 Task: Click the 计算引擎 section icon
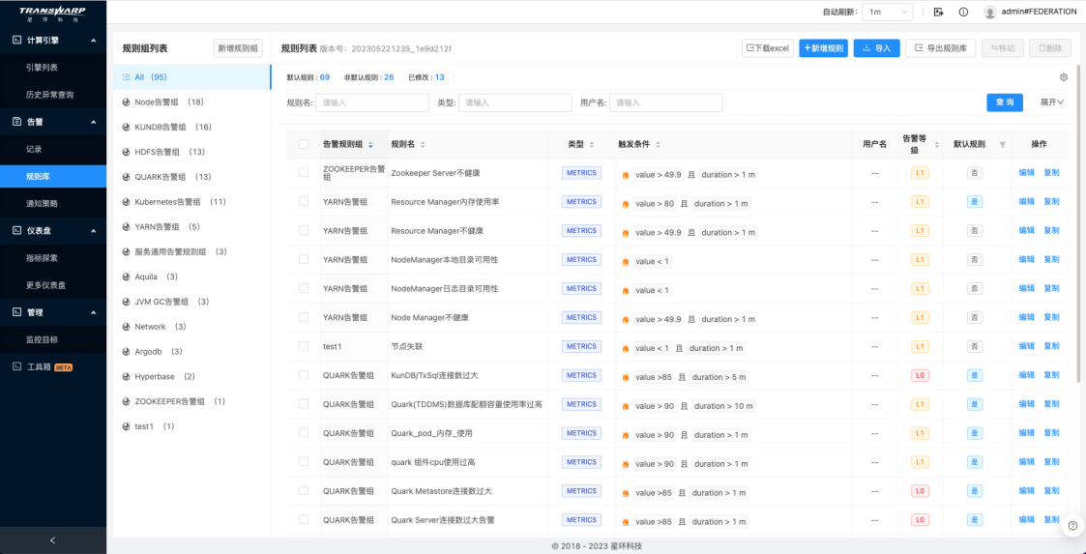pos(16,41)
